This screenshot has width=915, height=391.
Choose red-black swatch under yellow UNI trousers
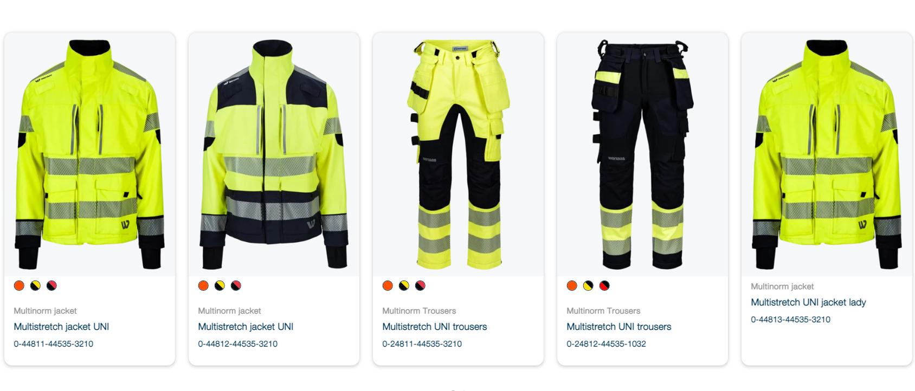coord(420,286)
